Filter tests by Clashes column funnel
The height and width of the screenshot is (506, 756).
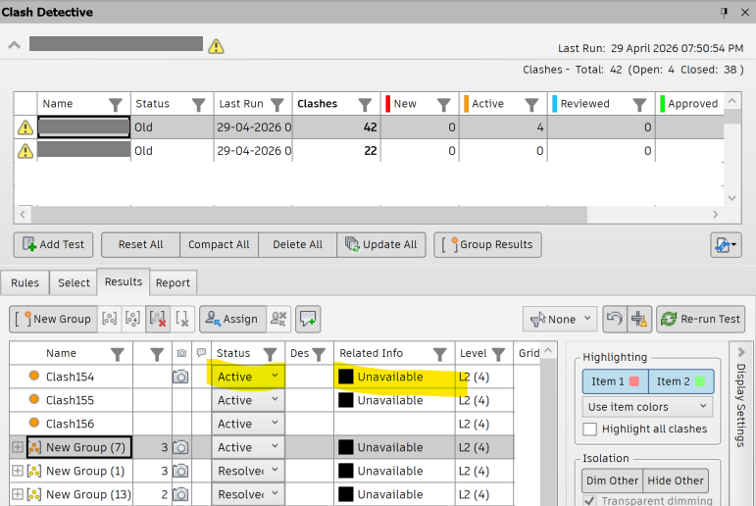click(365, 104)
